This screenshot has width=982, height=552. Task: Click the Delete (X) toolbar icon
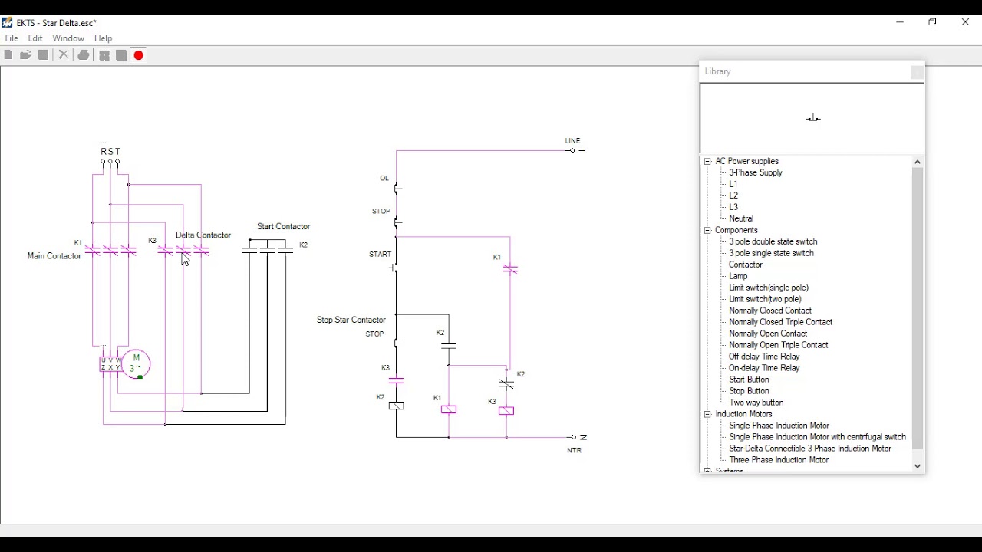(64, 55)
